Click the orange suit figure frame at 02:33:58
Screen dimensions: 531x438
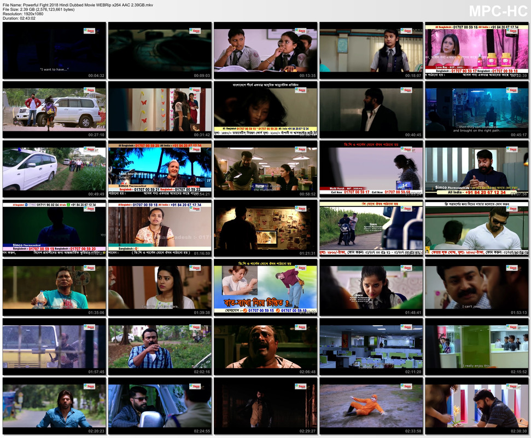(371, 406)
